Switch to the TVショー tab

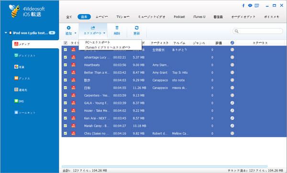(123, 17)
